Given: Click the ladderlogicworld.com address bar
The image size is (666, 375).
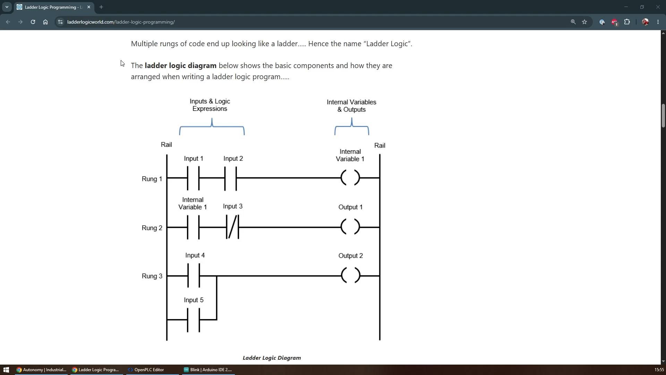Looking at the screenshot, I should click(312, 22).
